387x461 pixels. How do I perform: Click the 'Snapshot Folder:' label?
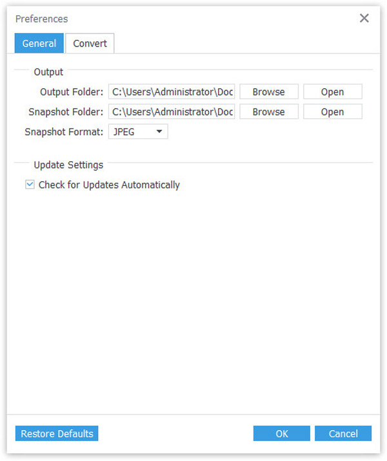pyautogui.click(x=66, y=112)
